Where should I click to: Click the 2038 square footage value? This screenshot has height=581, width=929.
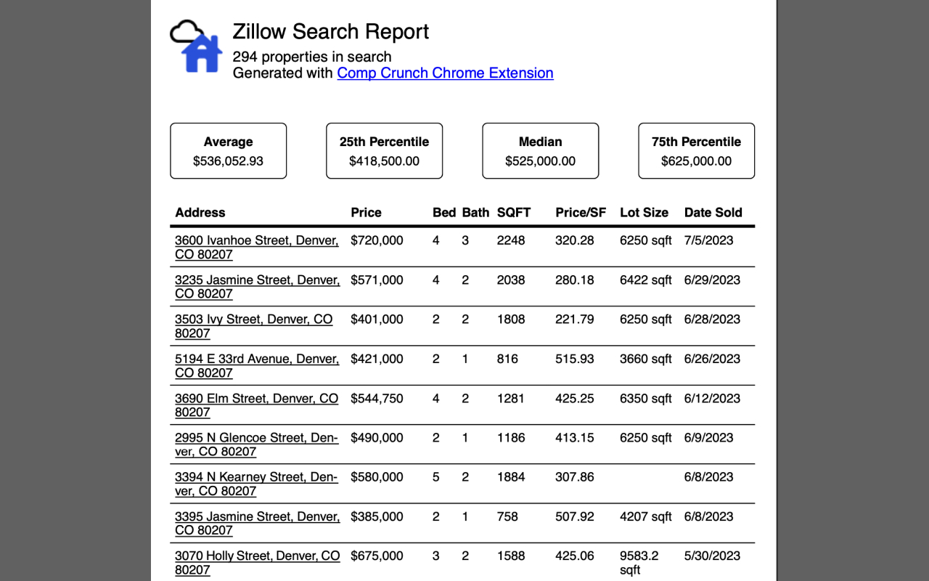(511, 280)
